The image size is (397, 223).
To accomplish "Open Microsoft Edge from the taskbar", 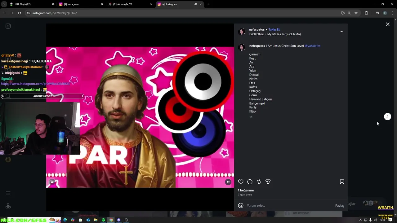I will coord(65,220).
